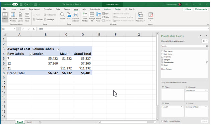This screenshot has height=125, width=211.
Task: Toggle the Gridlines checkbox
Action: pos(34,19)
